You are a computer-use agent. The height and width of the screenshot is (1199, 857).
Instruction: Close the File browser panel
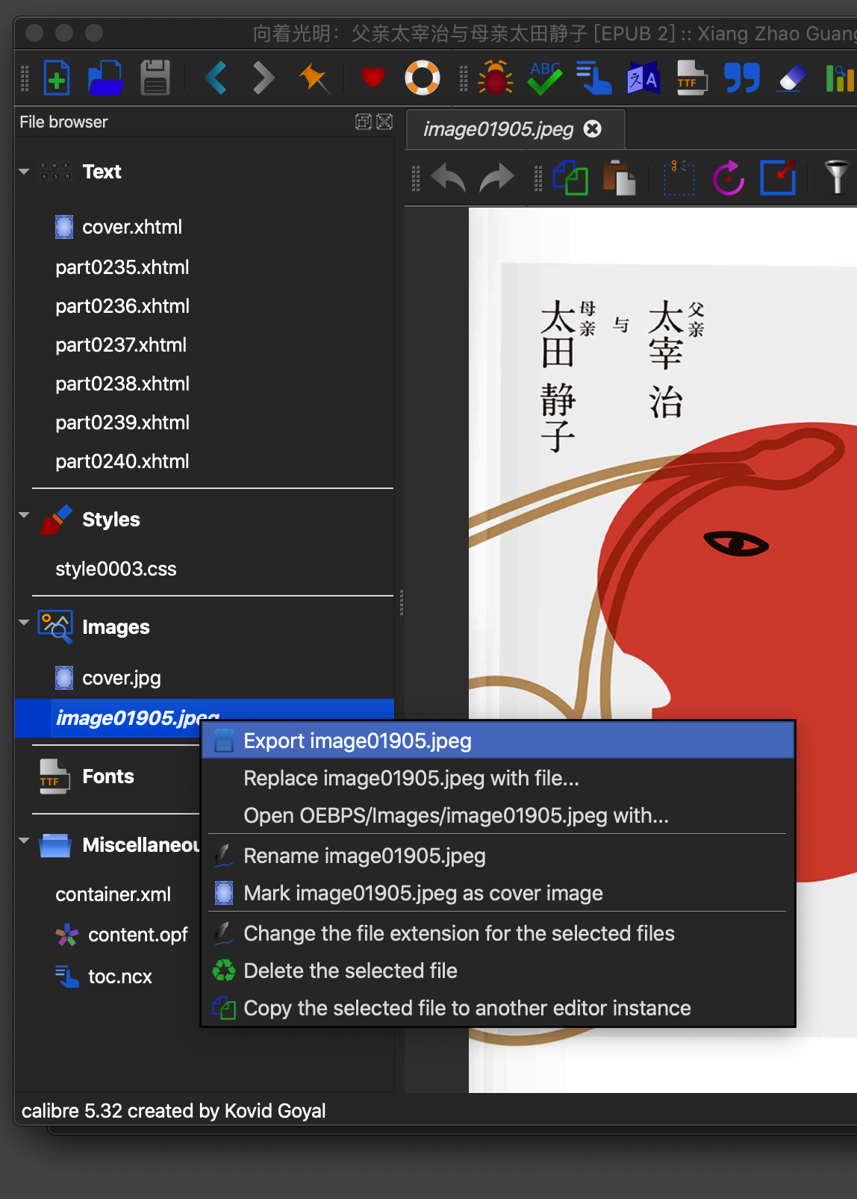point(384,122)
